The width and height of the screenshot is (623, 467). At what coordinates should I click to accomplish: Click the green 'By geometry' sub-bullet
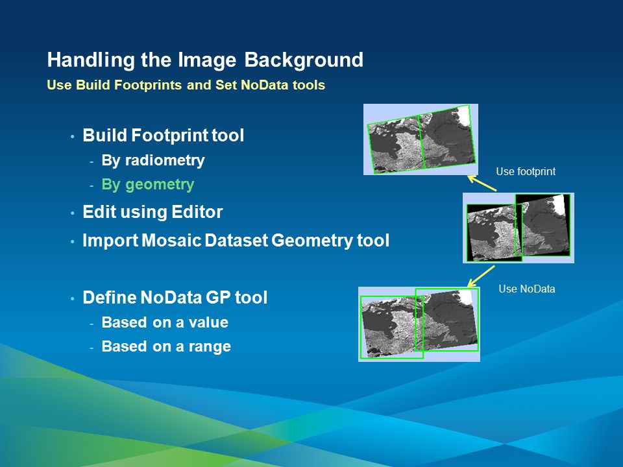click(x=148, y=185)
